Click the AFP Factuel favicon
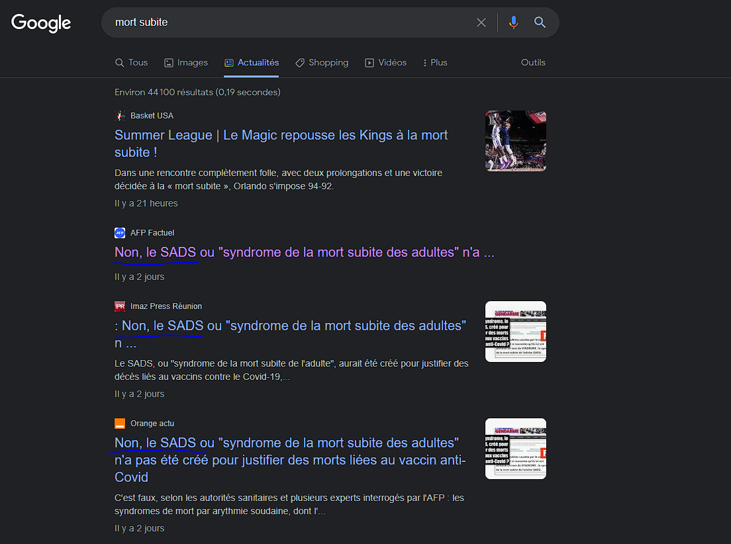 (120, 232)
